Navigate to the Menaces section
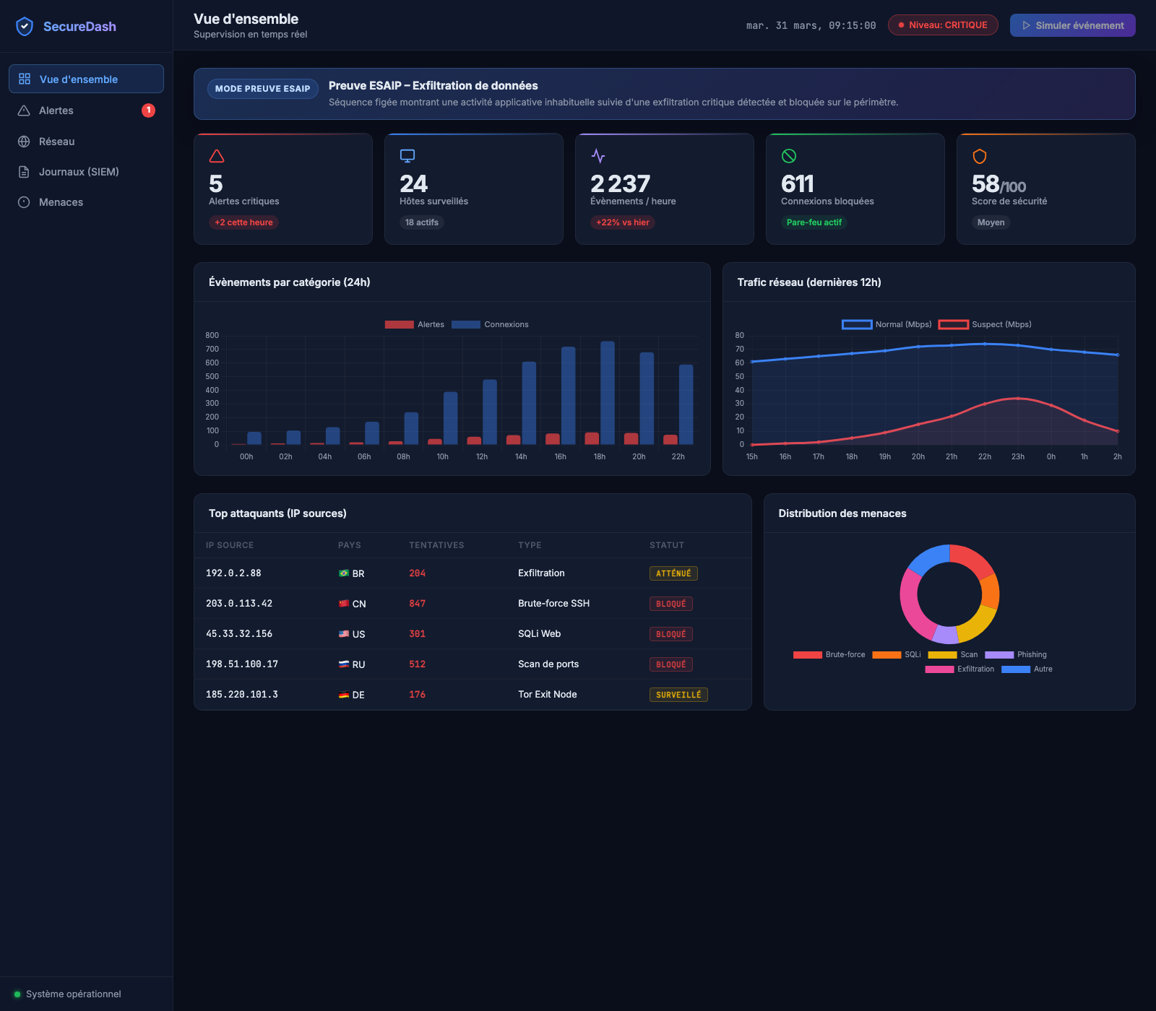 (86, 202)
